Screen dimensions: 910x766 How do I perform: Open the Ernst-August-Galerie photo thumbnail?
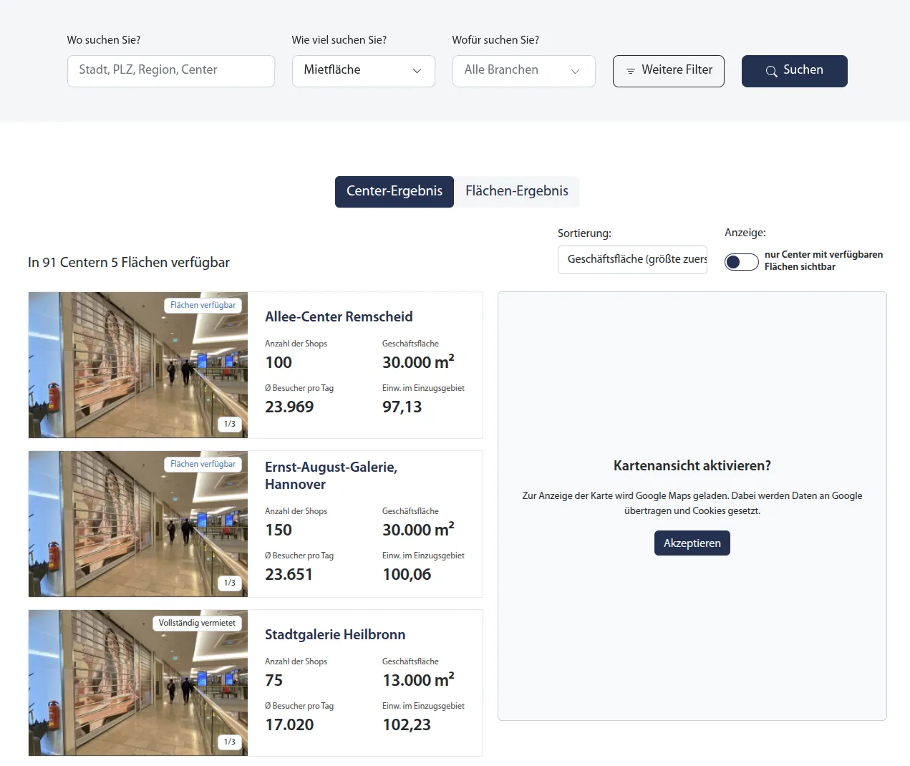point(138,524)
